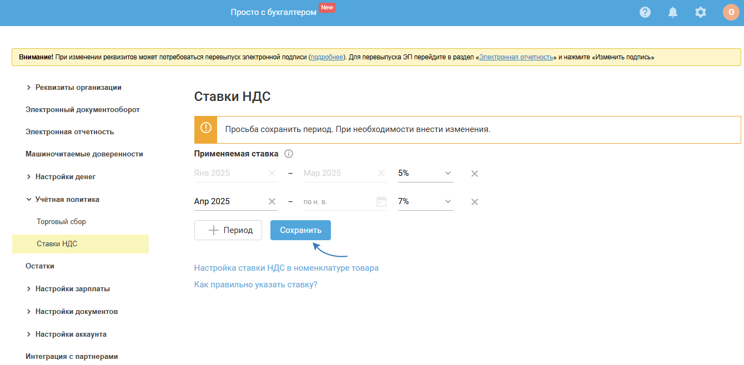
Task: Delete the 5% rate period row
Action: click(475, 174)
